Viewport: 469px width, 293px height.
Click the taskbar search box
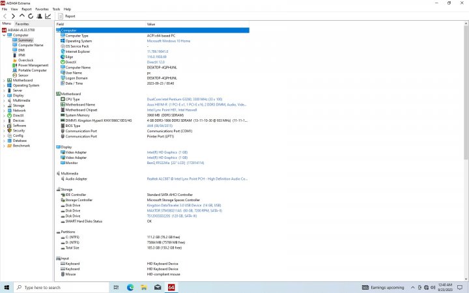[62, 287]
